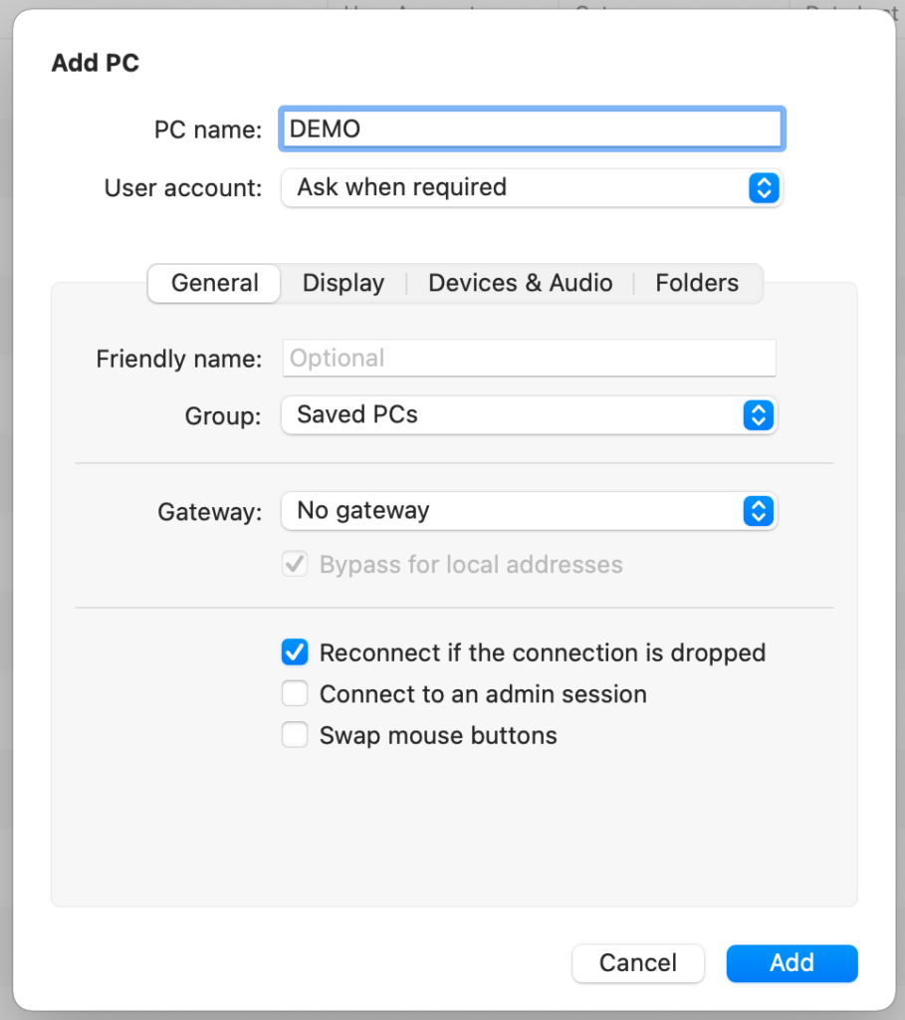This screenshot has height=1020, width=905.
Task: Click the 'Connect to an admin session' label
Action: [x=483, y=694]
